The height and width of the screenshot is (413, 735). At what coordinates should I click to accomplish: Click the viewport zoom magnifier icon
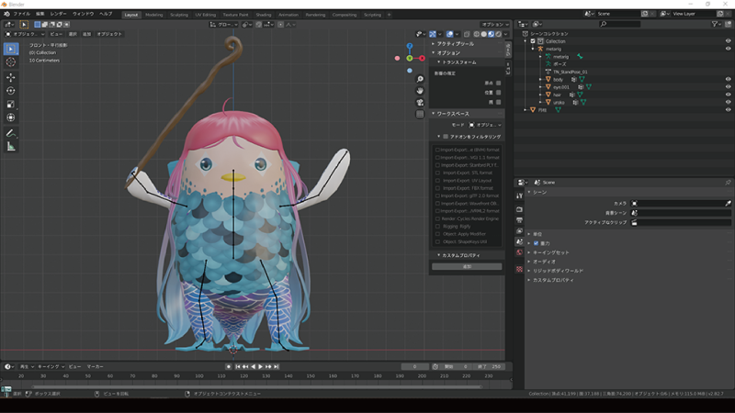420,77
